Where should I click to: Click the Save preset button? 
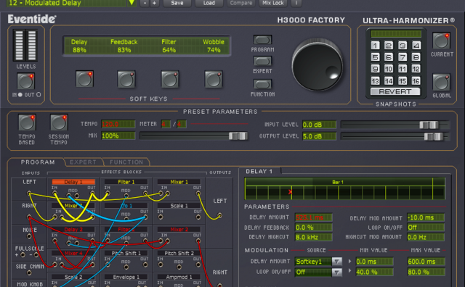[177, 3]
